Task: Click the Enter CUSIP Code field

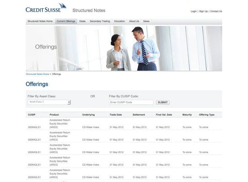Action: click(x=131, y=102)
